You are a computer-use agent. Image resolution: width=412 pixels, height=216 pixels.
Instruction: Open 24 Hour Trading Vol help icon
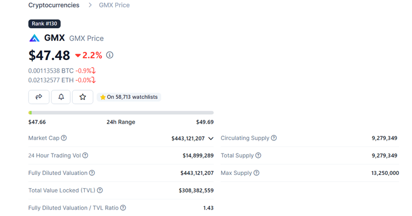point(85,156)
